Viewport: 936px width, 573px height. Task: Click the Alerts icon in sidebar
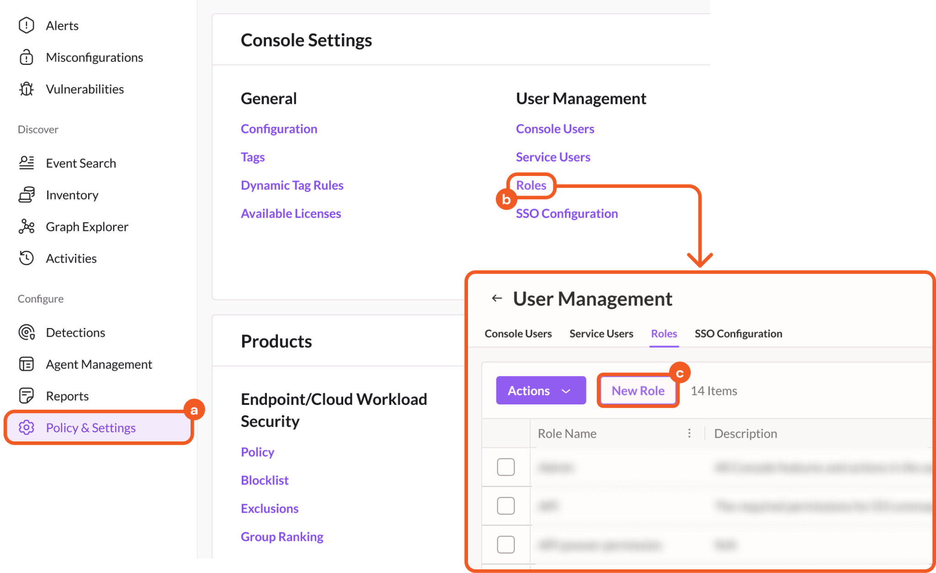[27, 25]
